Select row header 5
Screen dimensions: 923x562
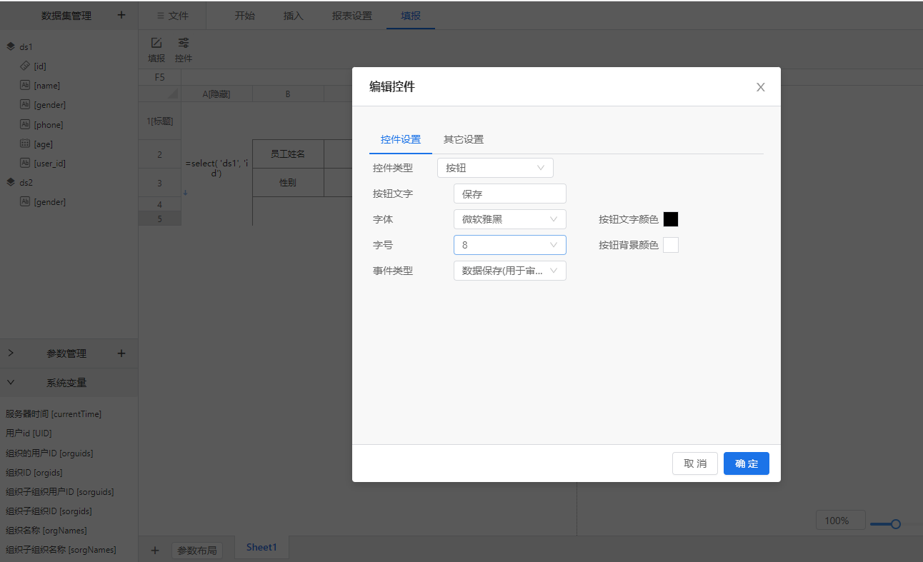(x=160, y=219)
